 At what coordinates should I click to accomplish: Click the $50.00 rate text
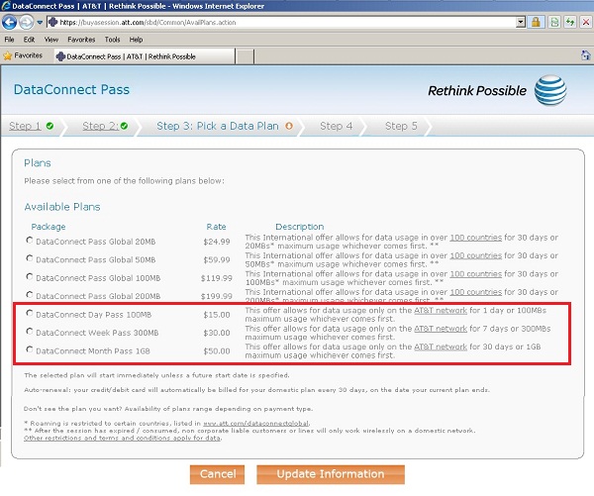tap(216, 350)
